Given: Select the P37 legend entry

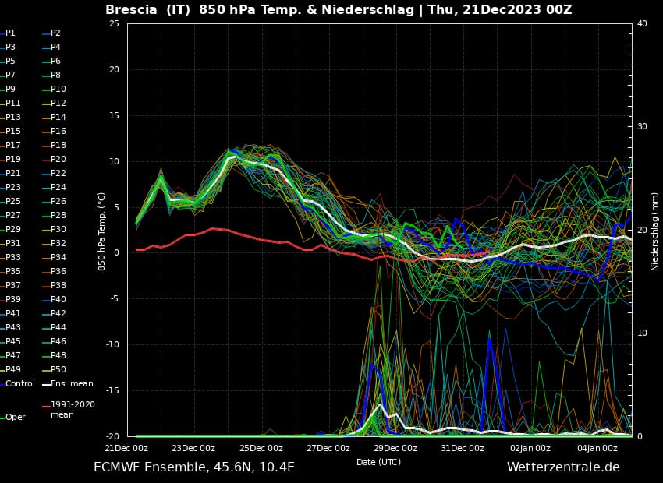Looking at the screenshot, I should point(12,285).
